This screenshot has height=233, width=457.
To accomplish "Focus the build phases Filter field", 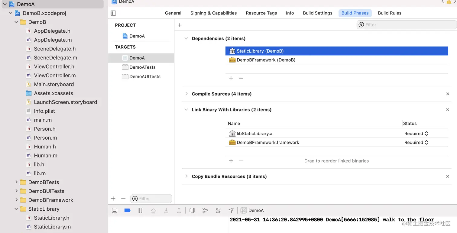I will coord(407,25).
